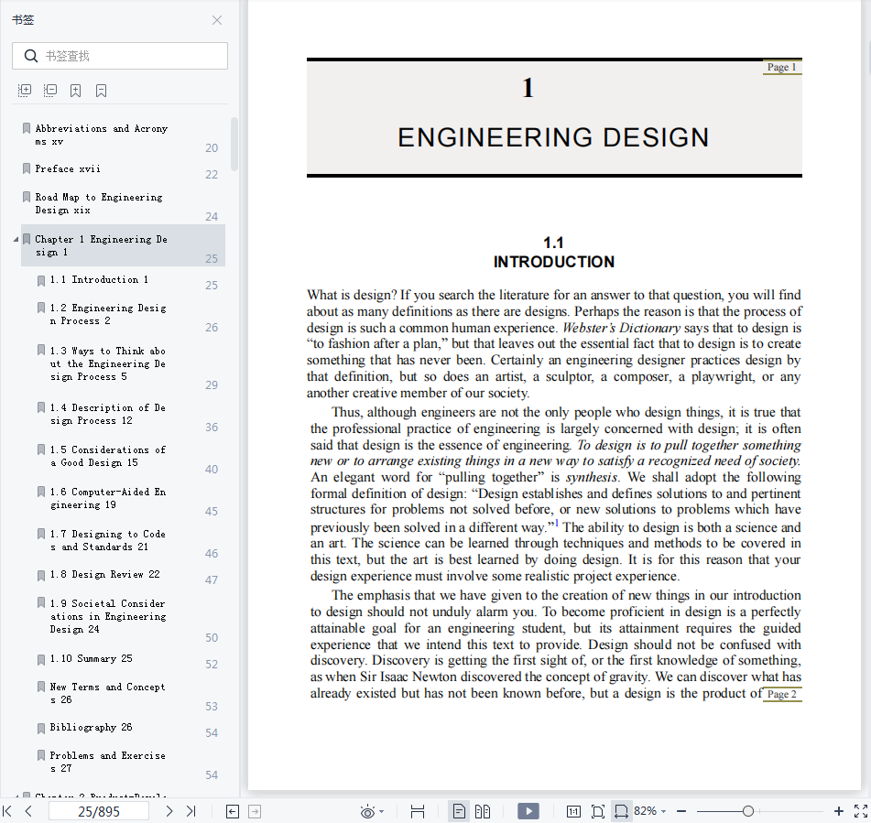Open the 82% zoom dropdown
Image resolution: width=871 pixels, height=823 pixels.
(650, 811)
